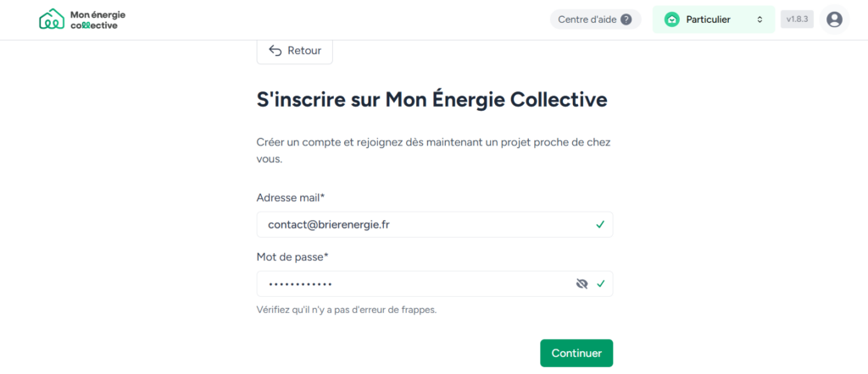The image size is (868, 374).
Task: Click the green Particulier profile icon
Action: 672,19
